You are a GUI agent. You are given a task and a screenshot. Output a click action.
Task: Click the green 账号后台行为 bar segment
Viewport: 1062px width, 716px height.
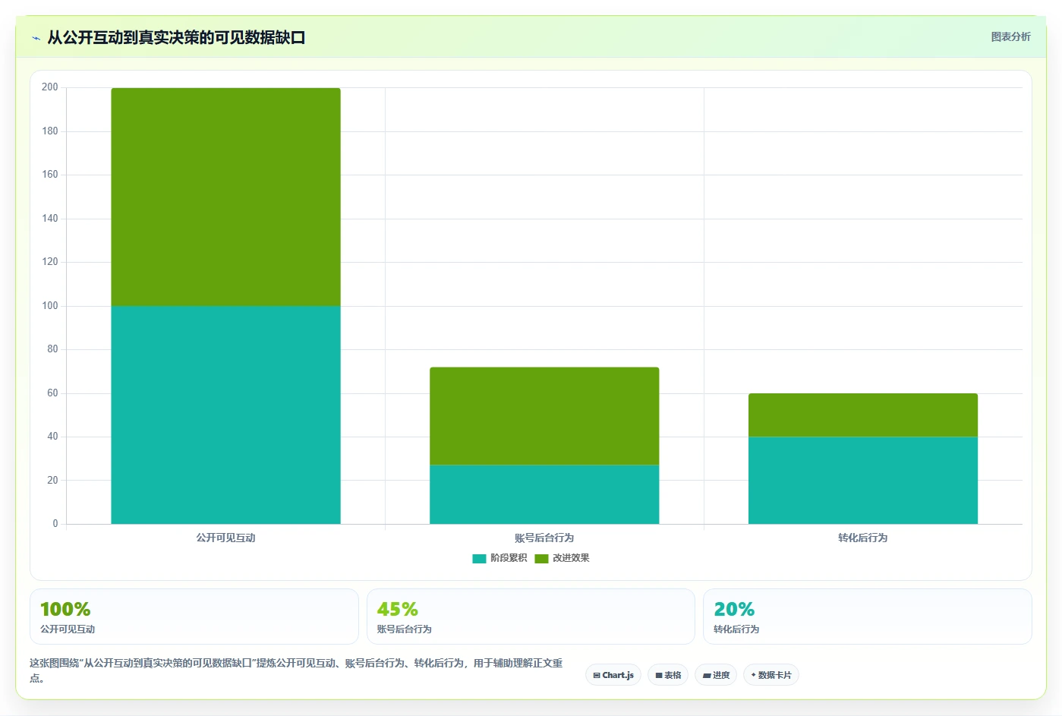(544, 416)
